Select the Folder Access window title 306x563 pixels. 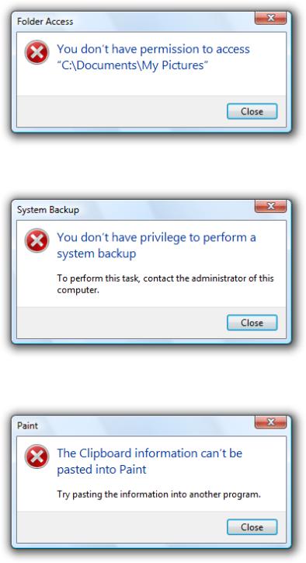coord(45,22)
